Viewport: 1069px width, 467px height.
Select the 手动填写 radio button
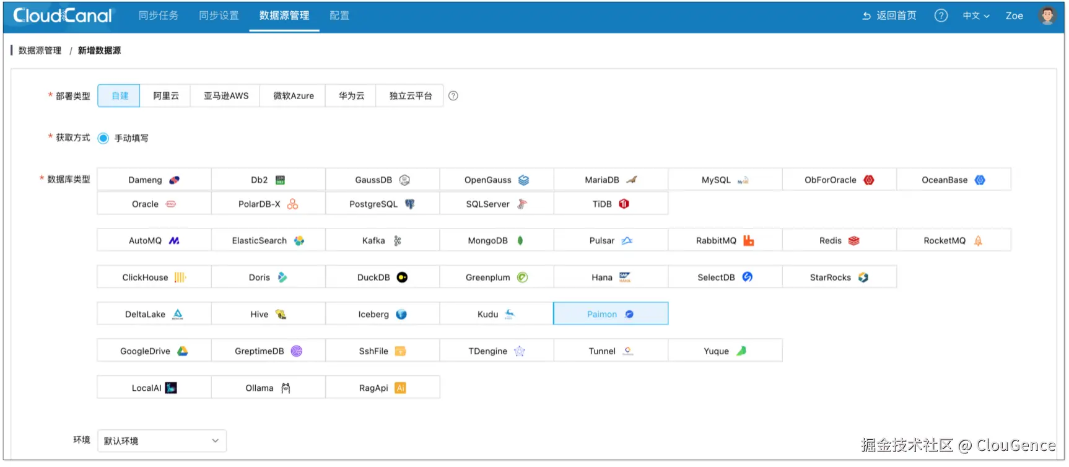click(x=103, y=138)
